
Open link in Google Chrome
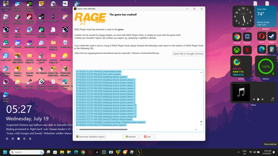coord(188,54)
